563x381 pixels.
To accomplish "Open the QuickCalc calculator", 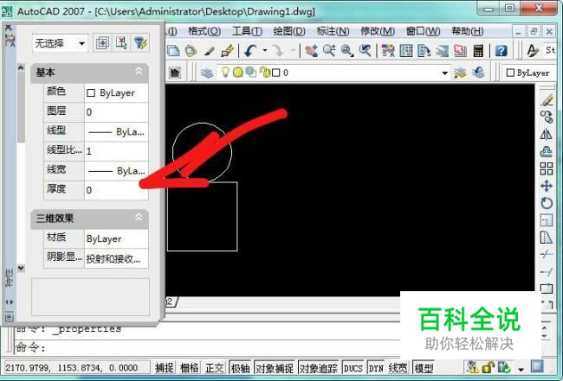I will click(478, 51).
